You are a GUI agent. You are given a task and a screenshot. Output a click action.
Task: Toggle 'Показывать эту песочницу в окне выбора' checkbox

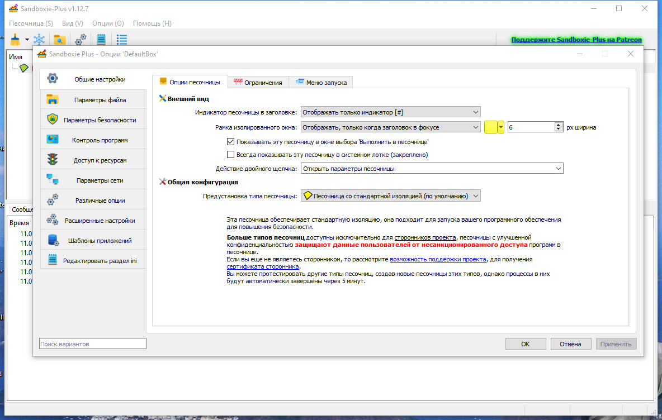[x=230, y=142]
